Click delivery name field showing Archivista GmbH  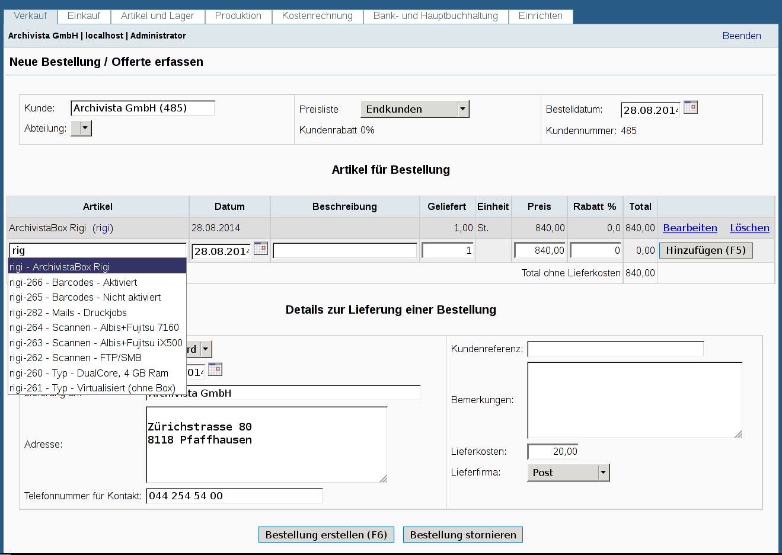[283, 393]
